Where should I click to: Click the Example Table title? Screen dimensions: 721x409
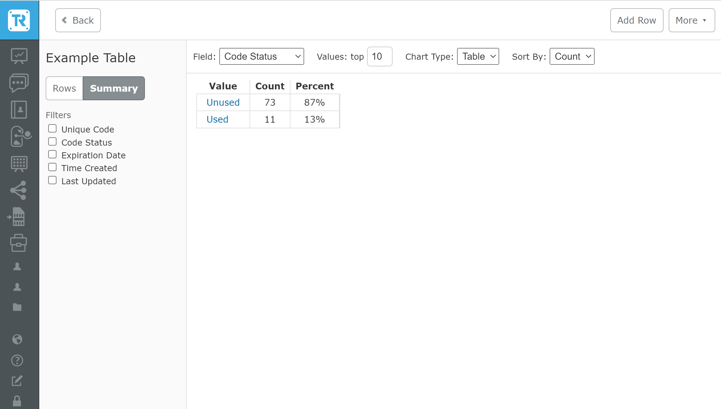pyautogui.click(x=91, y=58)
